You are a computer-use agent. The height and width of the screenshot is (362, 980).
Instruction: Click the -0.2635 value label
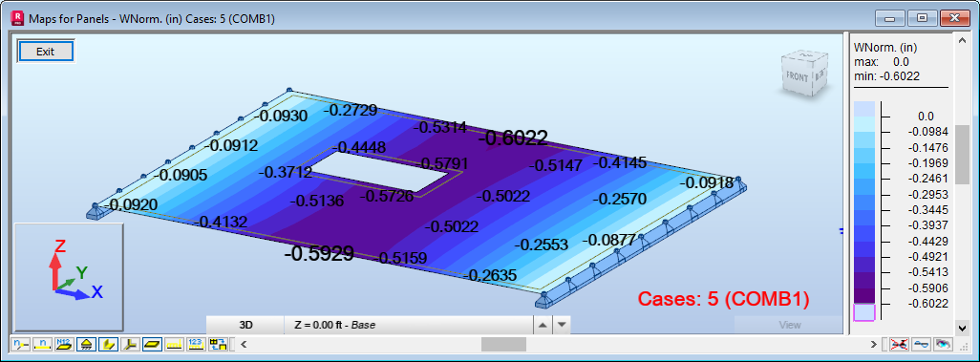(x=491, y=275)
